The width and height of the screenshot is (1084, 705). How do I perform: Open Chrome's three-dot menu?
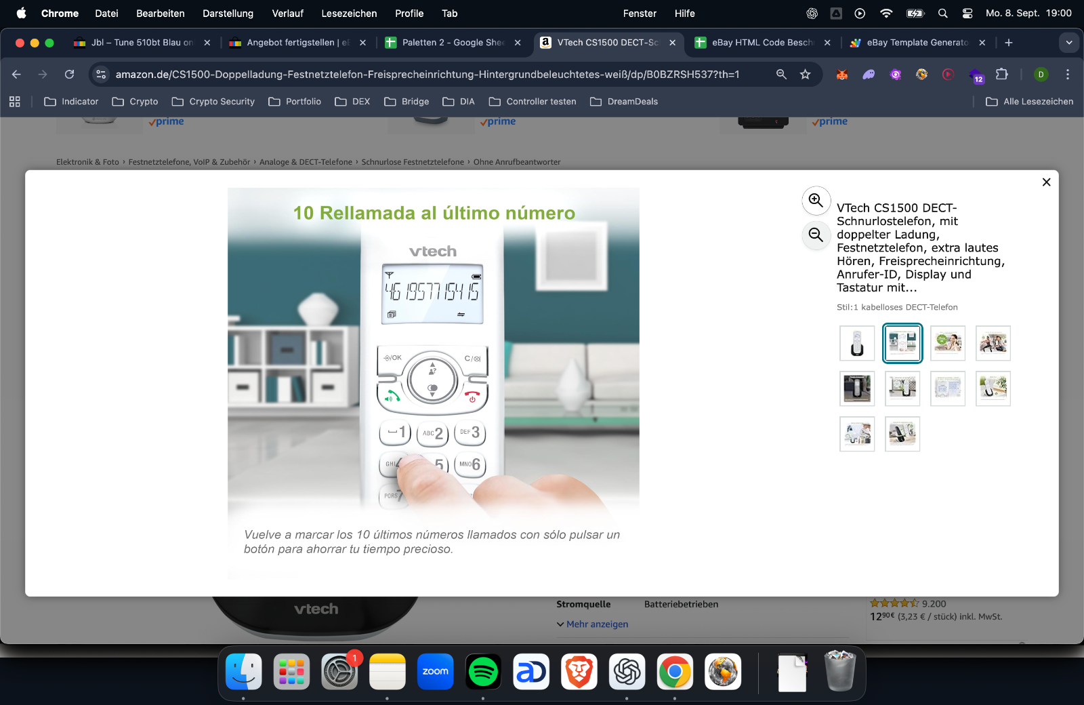pos(1067,75)
